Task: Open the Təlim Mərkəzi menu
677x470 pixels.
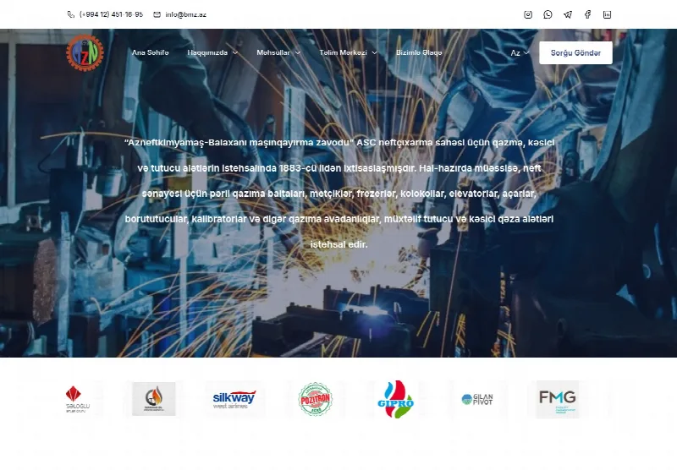Action: pyautogui.click(x=343, y=52)
